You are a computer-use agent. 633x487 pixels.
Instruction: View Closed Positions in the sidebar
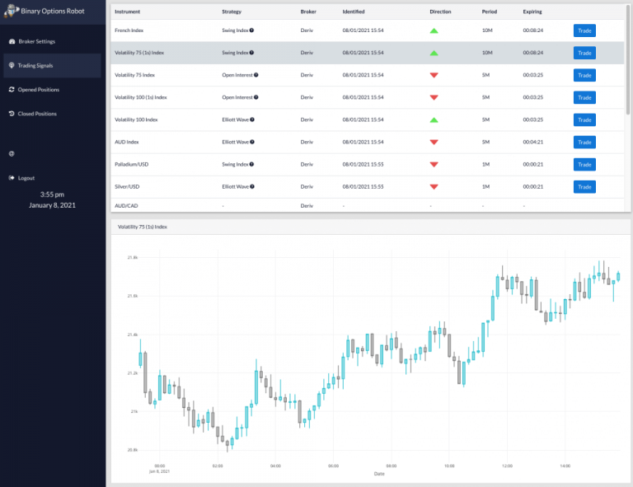[37, 114]
